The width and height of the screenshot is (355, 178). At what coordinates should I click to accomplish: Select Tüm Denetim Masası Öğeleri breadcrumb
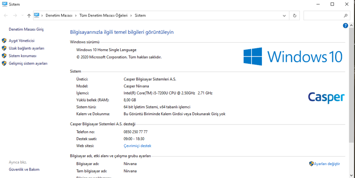[103, 16]
